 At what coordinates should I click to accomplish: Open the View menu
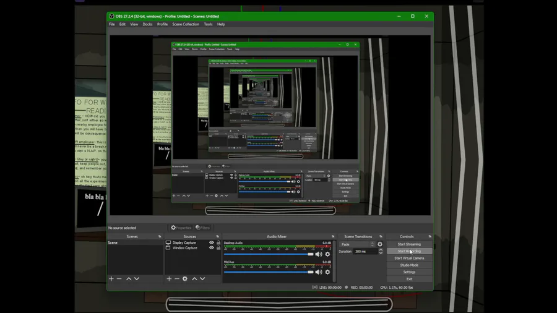pyautogui.click(x=134, y=25)
